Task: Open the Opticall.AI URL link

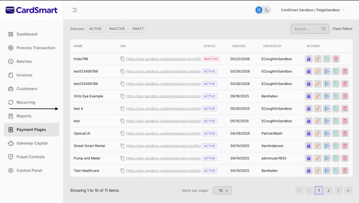Action: click(163, 134)
